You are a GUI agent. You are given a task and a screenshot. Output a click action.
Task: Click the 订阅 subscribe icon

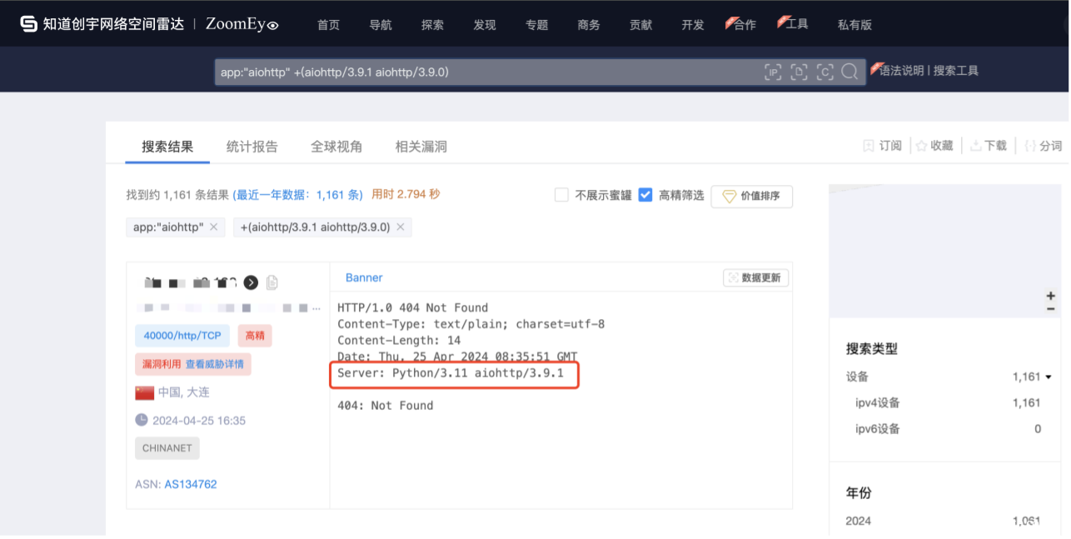(x=869, y=146)
